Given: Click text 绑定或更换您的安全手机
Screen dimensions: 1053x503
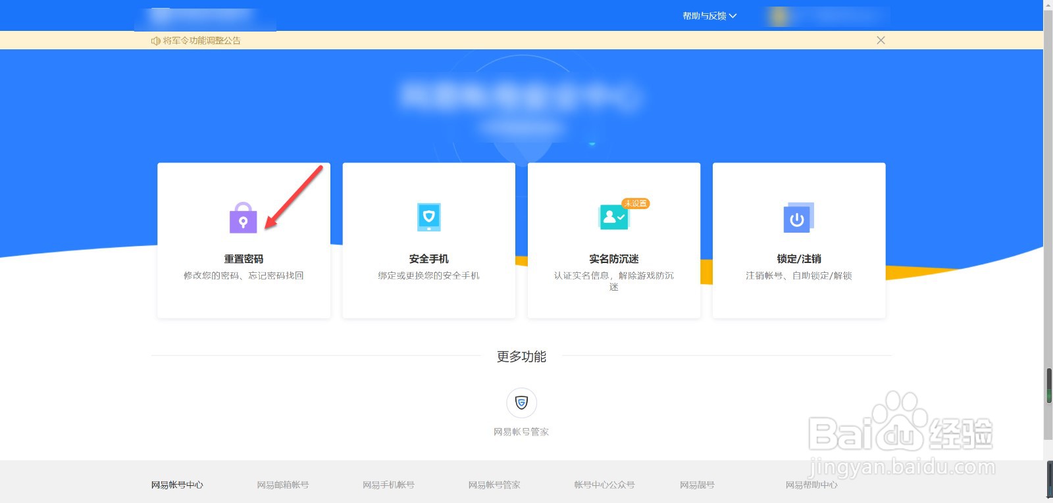Looking at the screenshot, I should [429, 275].
